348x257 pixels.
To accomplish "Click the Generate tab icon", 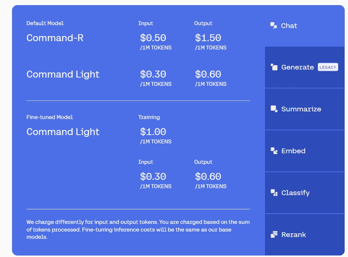I will pyautogui.click(x=274, y=67).
